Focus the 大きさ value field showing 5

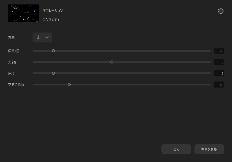[219, 62]
